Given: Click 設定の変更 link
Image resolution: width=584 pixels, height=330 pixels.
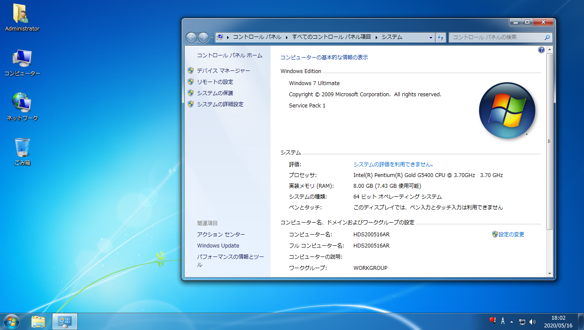Looking at the screenshot, I should tap(511, 234).
